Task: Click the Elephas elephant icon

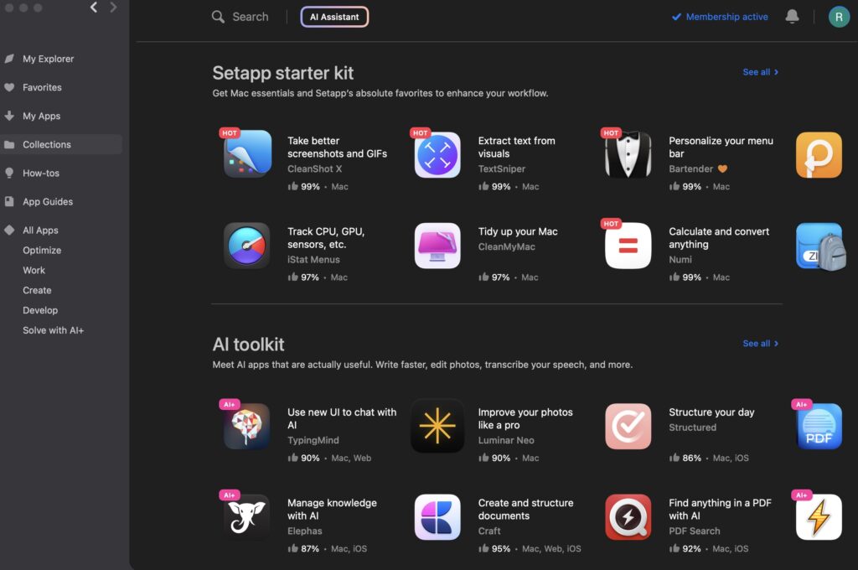Action: [247, 517]
